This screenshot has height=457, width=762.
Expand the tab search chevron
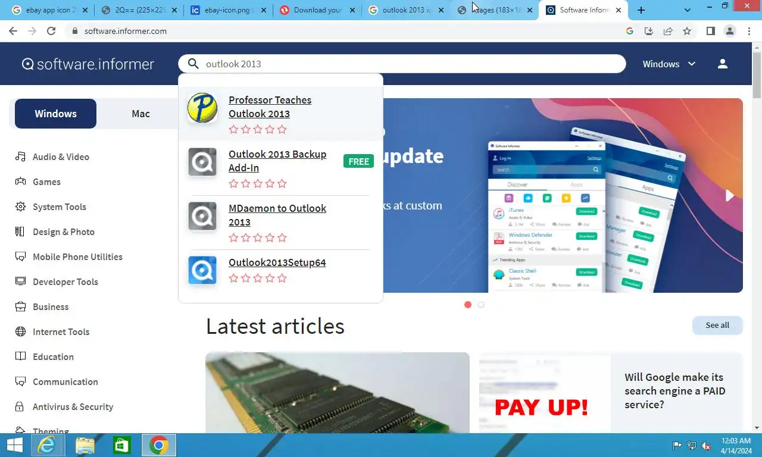coord(688,10)
